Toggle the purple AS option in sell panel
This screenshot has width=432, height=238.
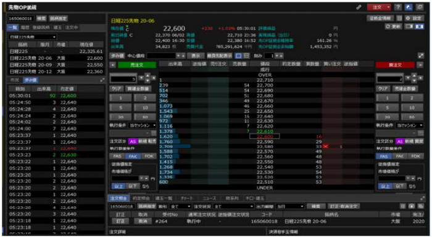(133, 141)
